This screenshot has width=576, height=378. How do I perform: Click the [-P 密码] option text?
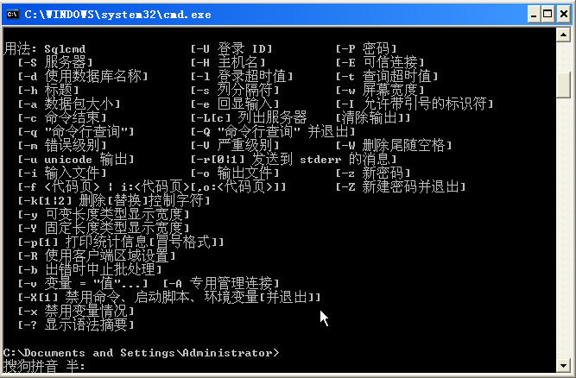coord(366,48)
